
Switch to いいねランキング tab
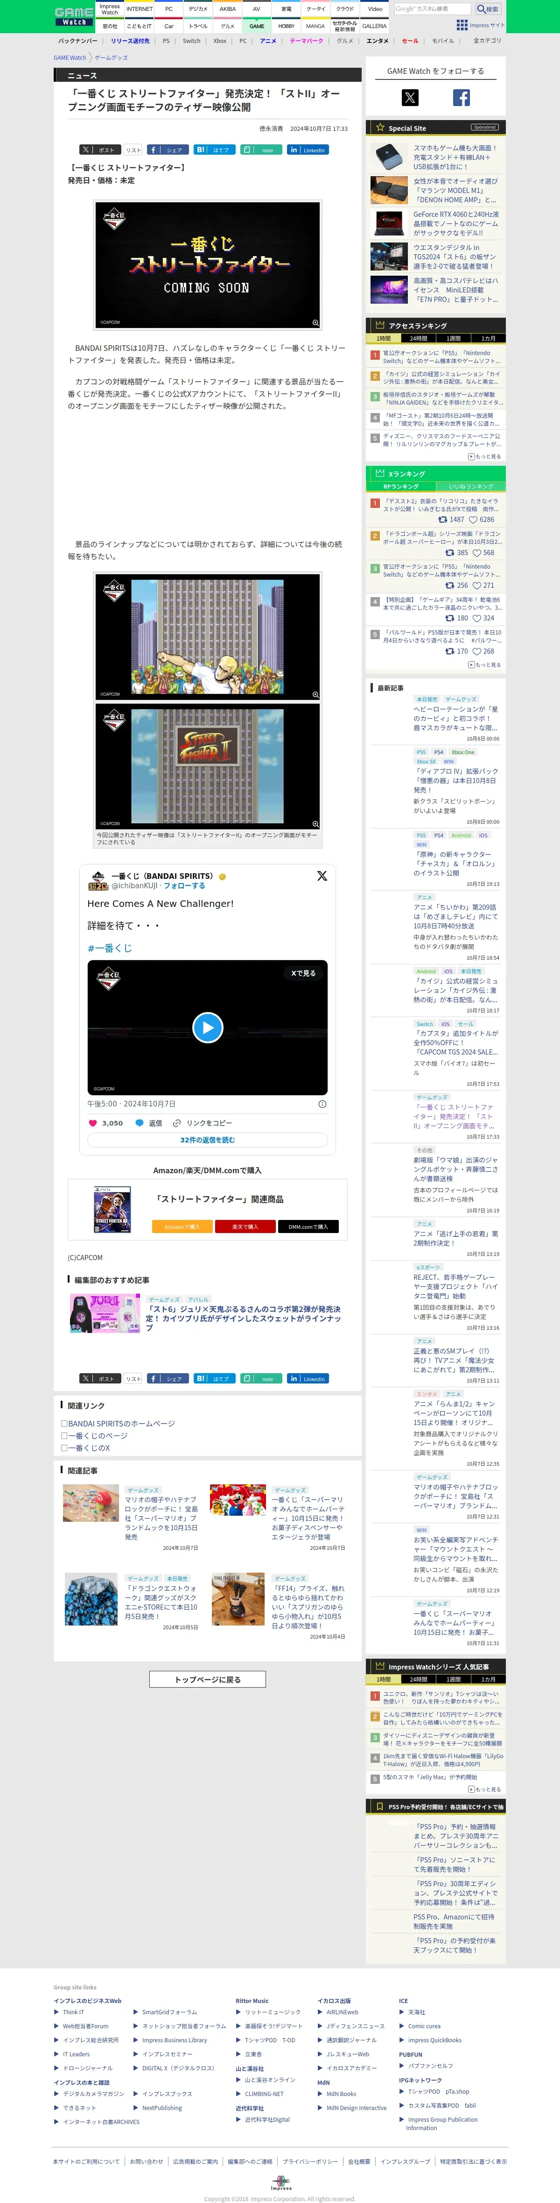pyautogui.click(x=471, y=486)
